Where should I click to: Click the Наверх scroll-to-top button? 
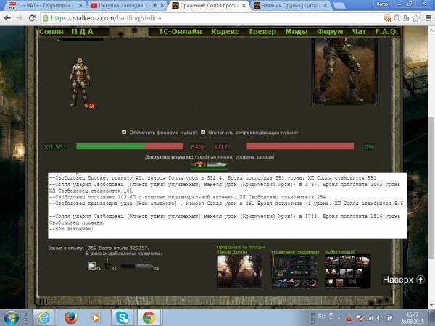point(402,279)
